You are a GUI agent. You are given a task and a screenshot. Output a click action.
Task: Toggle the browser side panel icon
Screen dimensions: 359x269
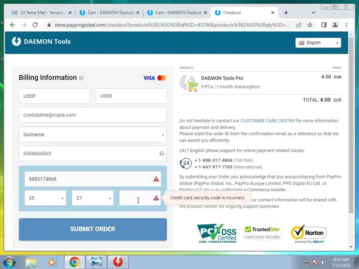click(x=324, y=25)
